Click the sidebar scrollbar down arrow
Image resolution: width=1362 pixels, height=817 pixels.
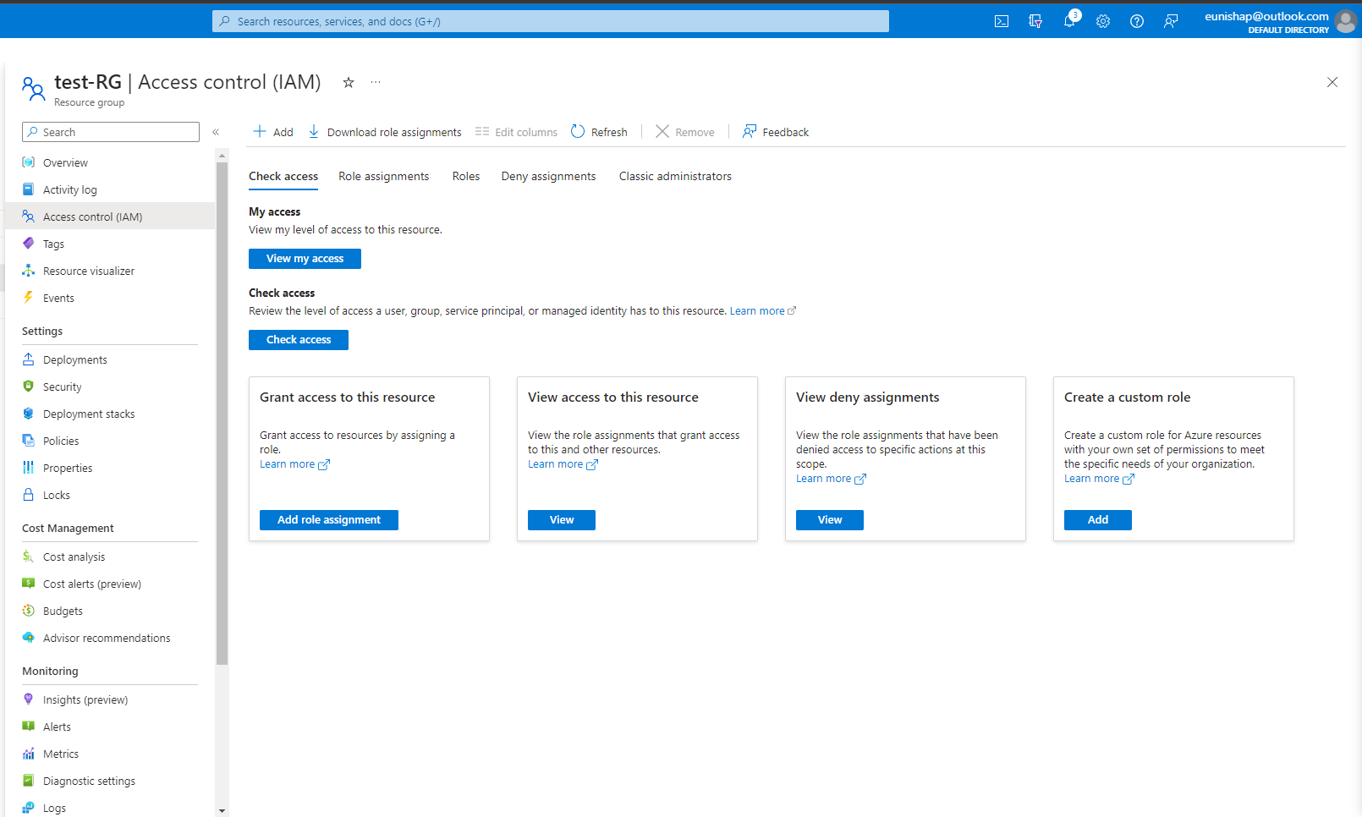click(222, 810)
